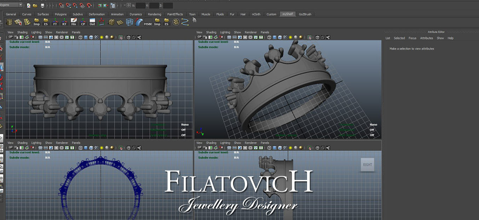The height and width of the screenshot is (220, 479).
Task: Click the Input connections icon in status line
Action: coord(100,6)
